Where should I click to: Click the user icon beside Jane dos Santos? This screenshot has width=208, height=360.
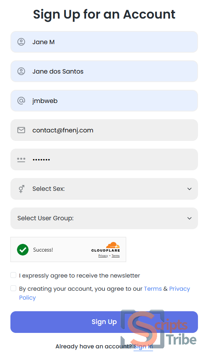click(21, 71)
